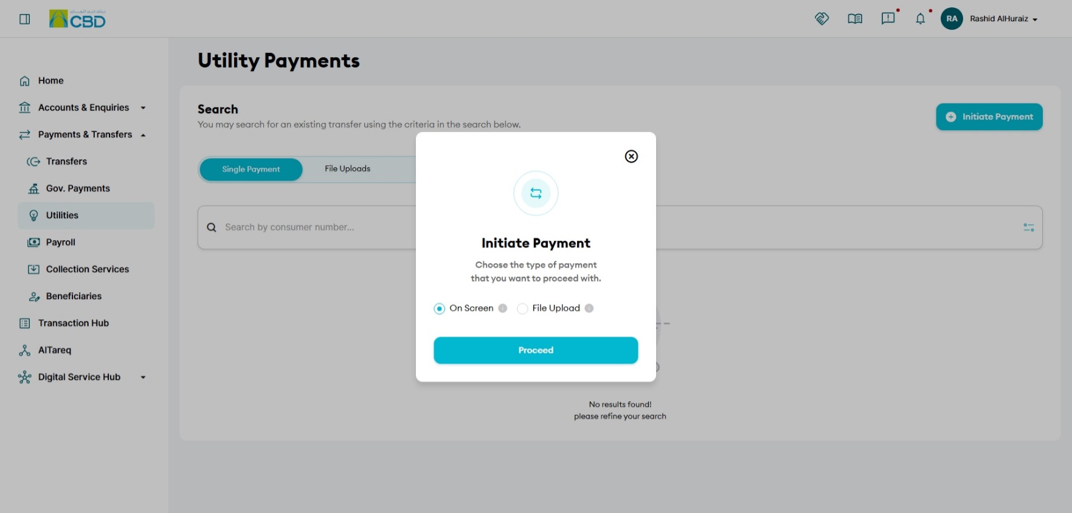Open Rashid AlHuraiz profile dropdown
The image size is (1072, 513).
[x=1003, y=19]
